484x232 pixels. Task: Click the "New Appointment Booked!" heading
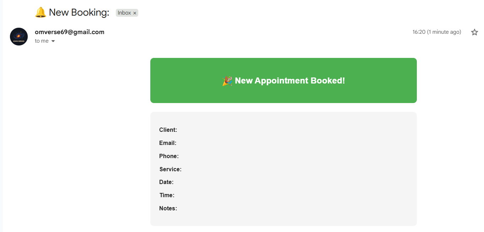pos(290,81)
